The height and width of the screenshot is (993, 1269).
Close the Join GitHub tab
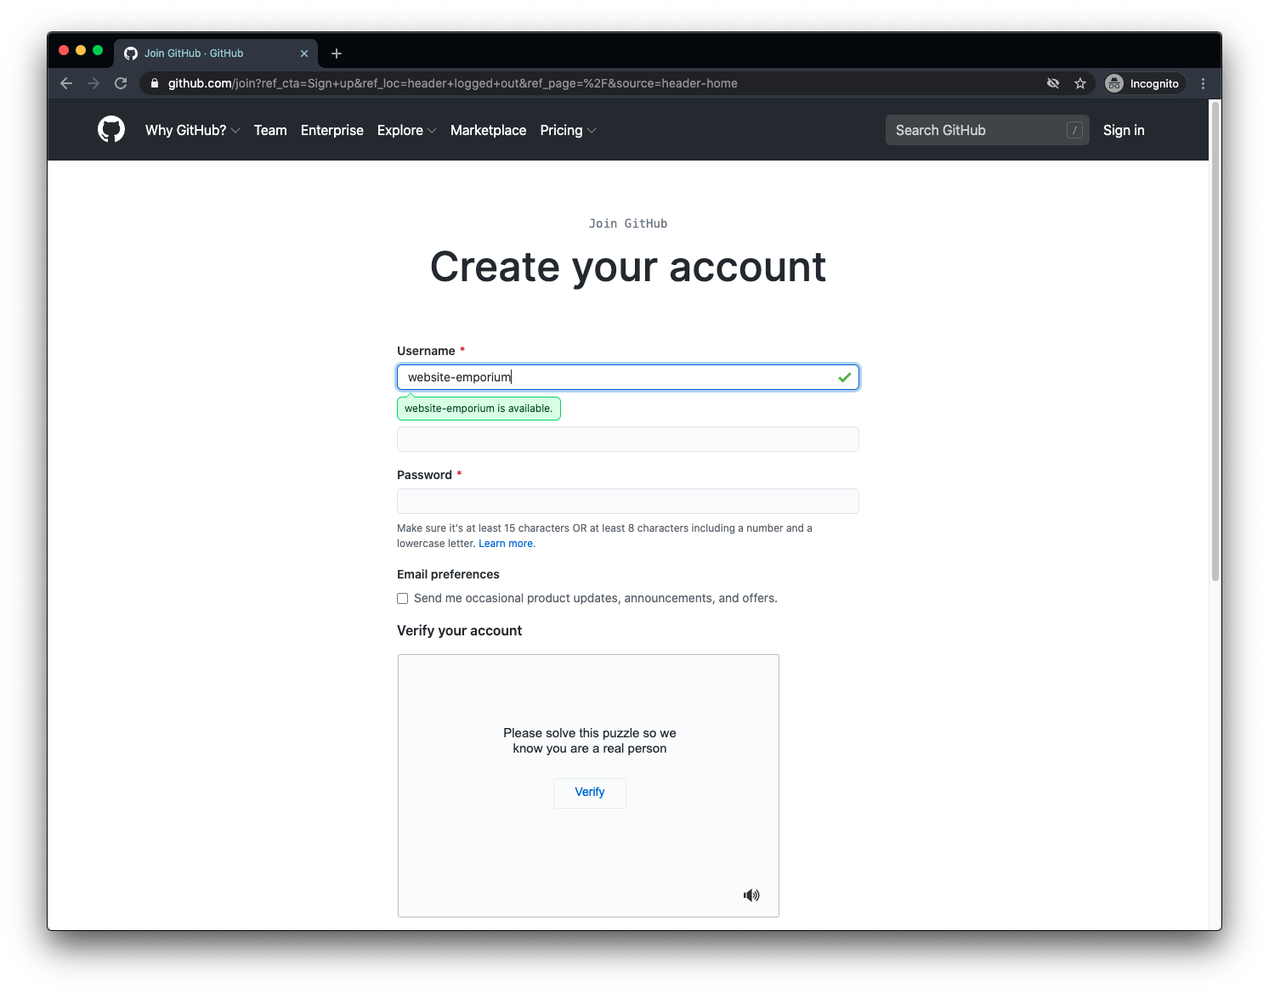(x=304, y=54)
